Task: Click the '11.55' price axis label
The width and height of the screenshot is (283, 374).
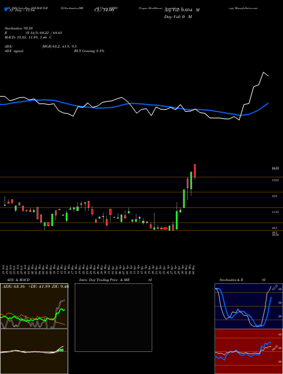Action: click(x=275, y=212)
